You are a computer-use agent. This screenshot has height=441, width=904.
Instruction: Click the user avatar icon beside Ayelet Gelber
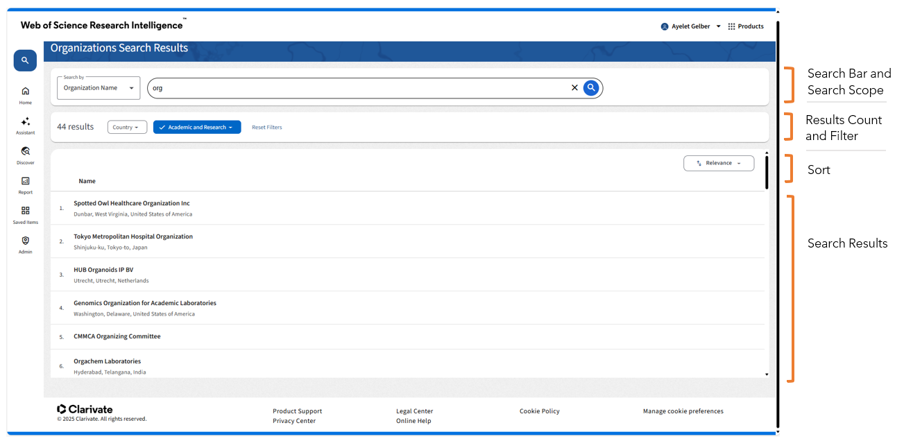(x=665, y=26)
